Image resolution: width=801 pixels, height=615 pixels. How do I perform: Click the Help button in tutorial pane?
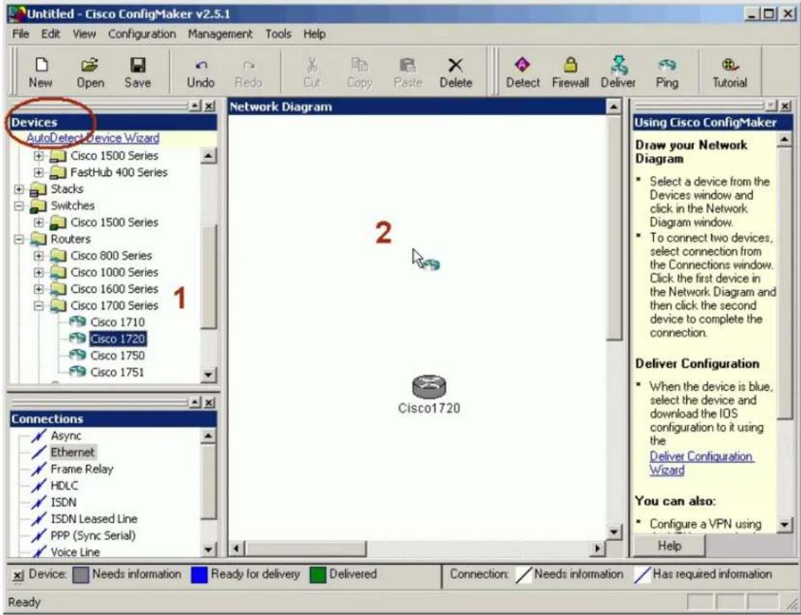pos(669,546)
